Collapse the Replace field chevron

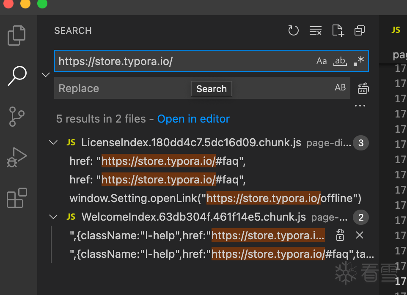point(46,75)
